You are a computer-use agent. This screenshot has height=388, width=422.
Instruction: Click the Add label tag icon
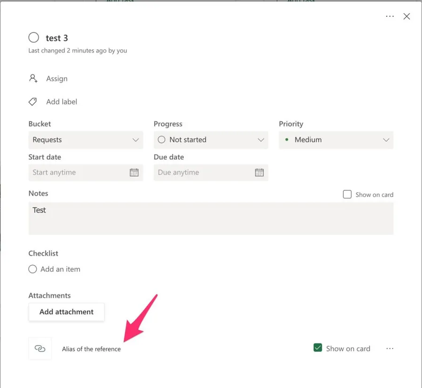coord(33,102)
